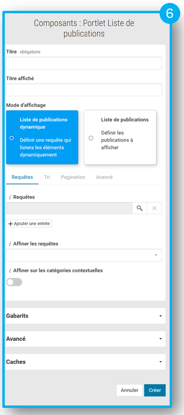Toggle Affiner sur les catégories contextuelles switch

[x=14, y=282]
